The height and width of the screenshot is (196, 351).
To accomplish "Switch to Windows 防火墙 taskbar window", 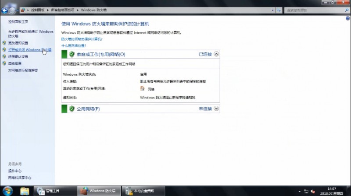I will (x=99, y=191).
